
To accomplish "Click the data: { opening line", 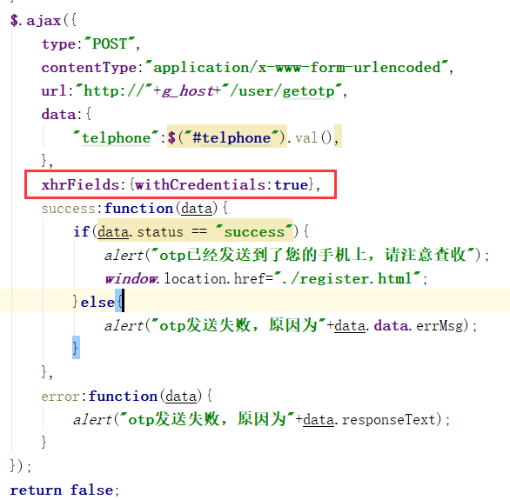I will click(66, 115).
